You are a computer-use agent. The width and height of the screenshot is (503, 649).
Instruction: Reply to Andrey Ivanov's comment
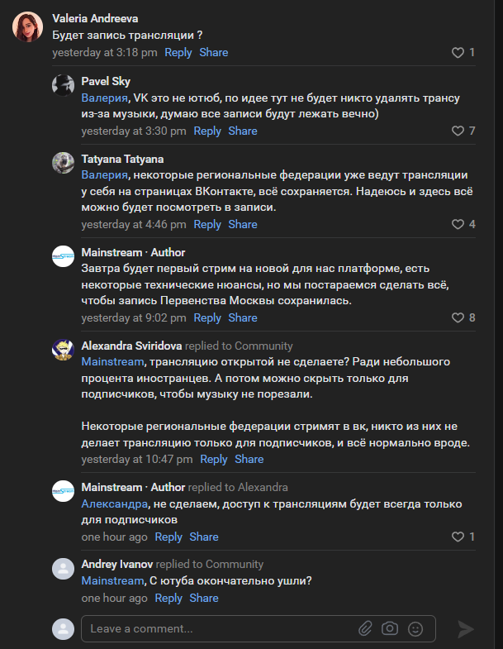click(x=168, y=598)
